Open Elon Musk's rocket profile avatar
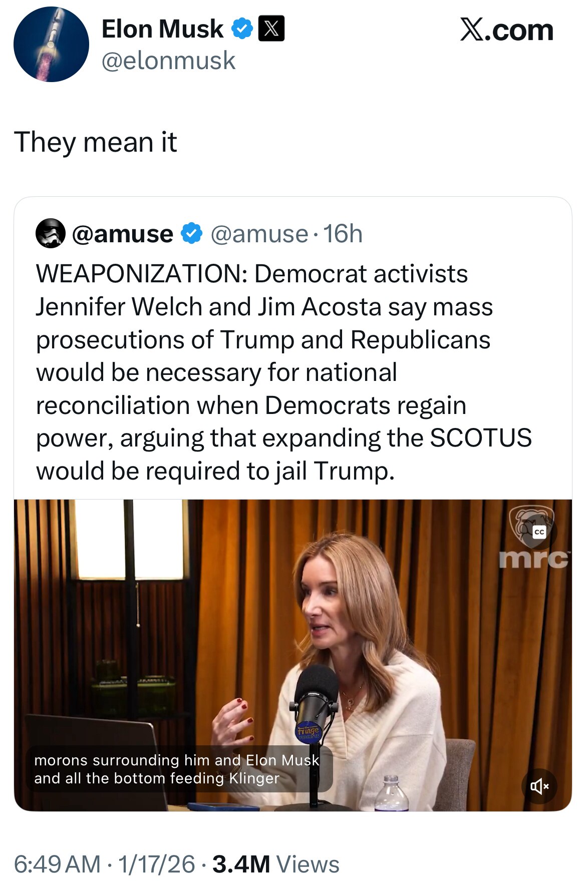 click(x=51, y=44)
